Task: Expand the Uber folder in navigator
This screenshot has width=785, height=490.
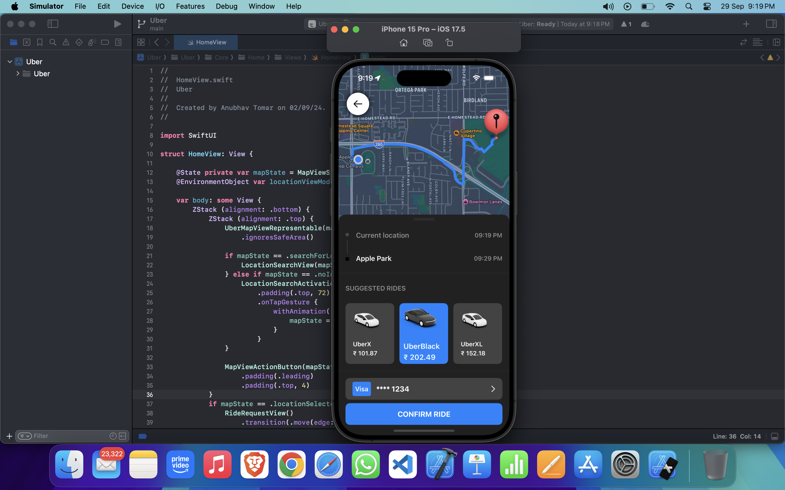Action: coord(18,73)
